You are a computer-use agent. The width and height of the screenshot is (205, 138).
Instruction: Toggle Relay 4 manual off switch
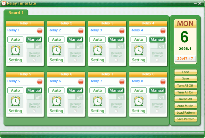(x=158, y=46)
